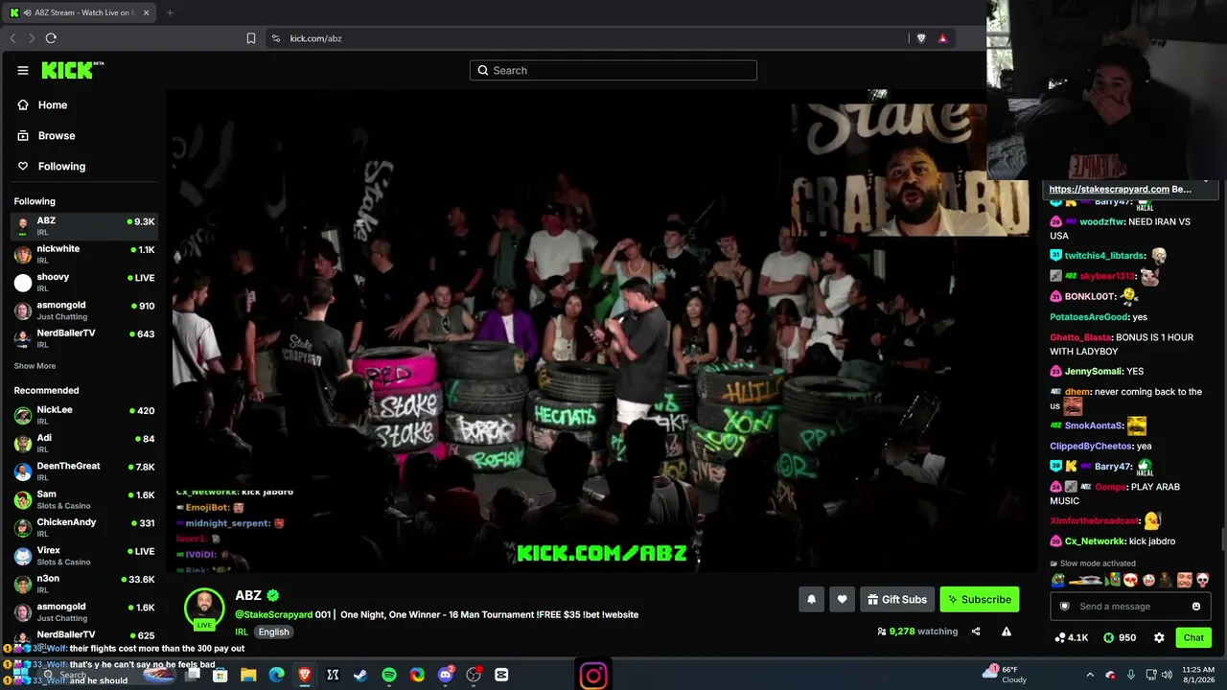The image size is (1227, 690).
Task: Report the stream with warning icon
Action: click(1007, 632)
